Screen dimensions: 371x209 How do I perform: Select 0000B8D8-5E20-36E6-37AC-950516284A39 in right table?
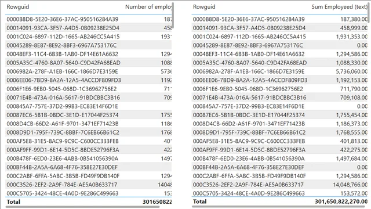click(x=249, y=19)
